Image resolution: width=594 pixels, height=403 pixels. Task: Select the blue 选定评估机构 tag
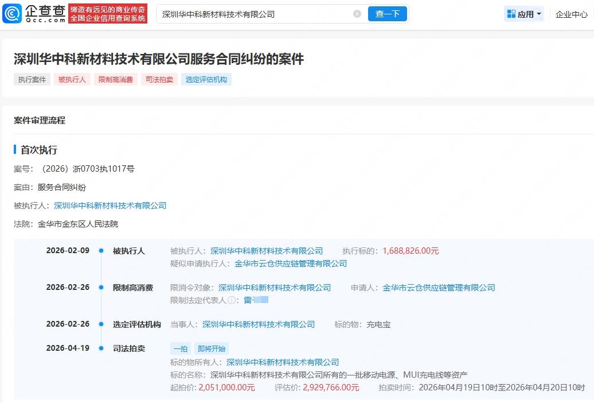point(206,80)
